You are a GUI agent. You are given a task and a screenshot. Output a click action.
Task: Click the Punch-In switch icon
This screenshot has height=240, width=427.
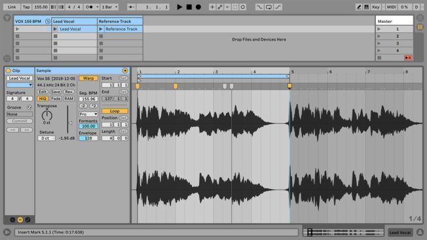[x=259, y=7]
